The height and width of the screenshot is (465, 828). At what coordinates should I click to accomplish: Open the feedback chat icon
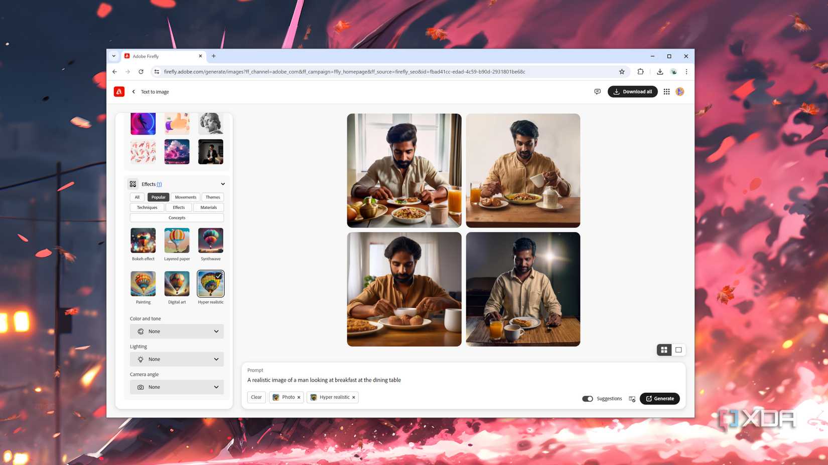(597, 92)
